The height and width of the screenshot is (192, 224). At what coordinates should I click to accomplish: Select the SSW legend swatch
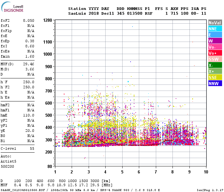point(215,59)
